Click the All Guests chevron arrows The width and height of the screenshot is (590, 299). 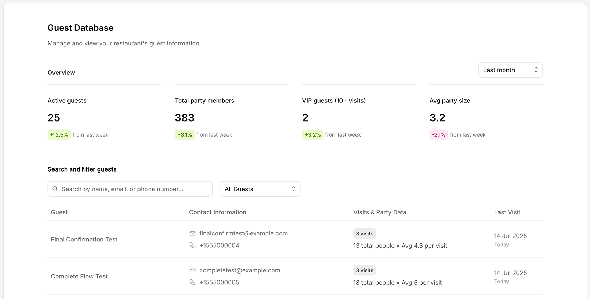click(293, 189)
